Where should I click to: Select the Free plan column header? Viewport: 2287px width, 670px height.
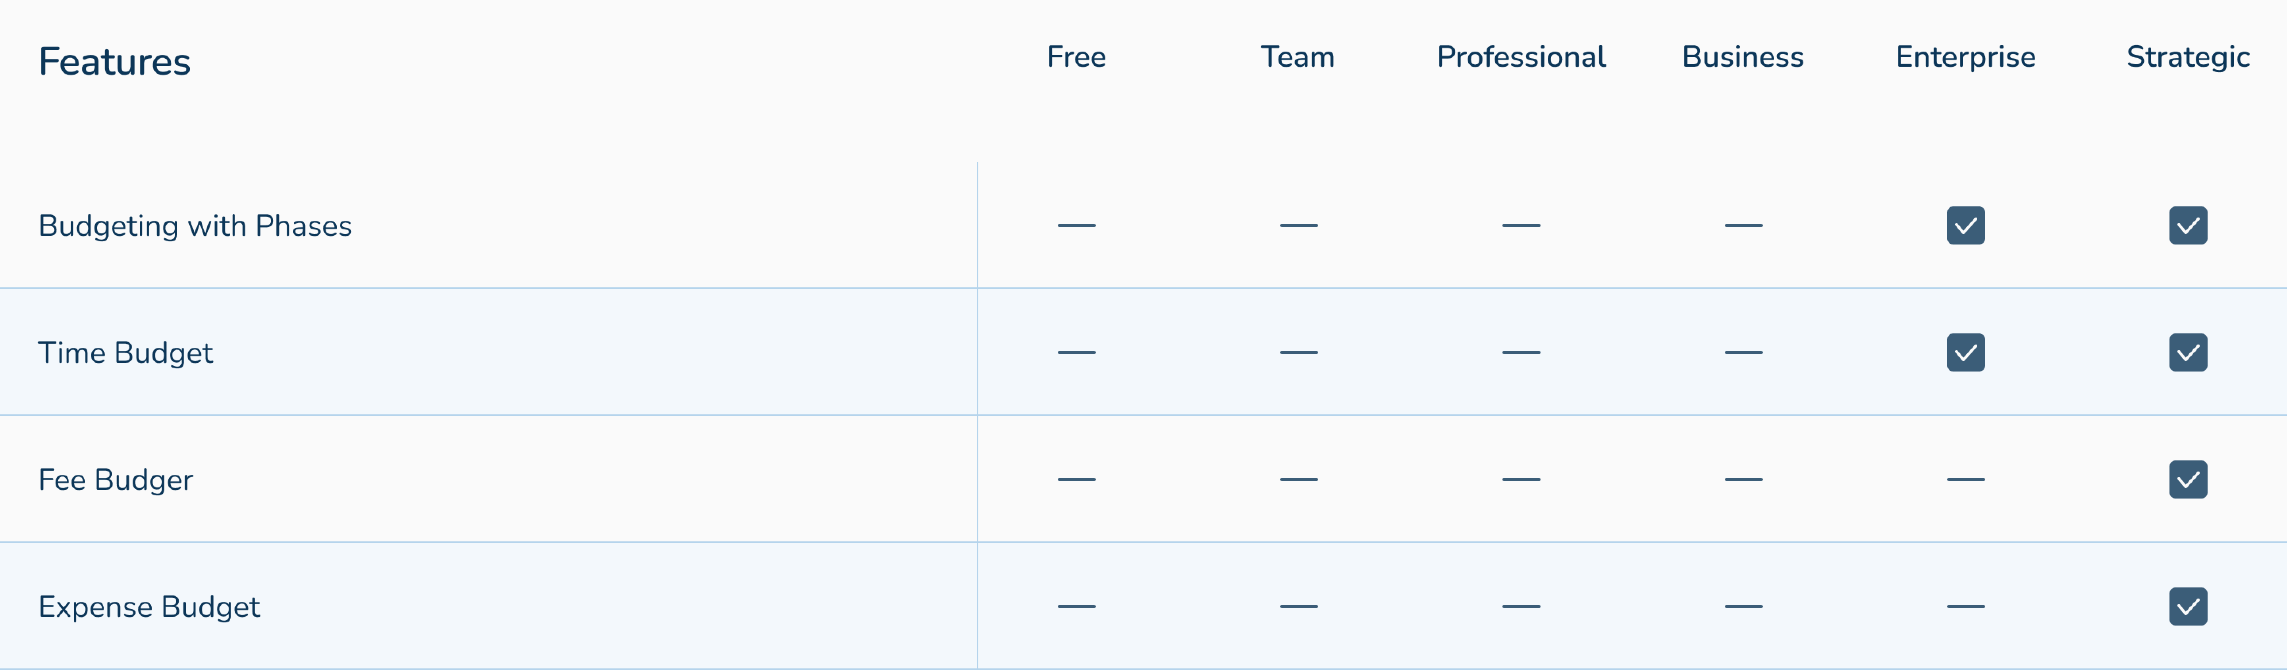[x=1076, y=57]
